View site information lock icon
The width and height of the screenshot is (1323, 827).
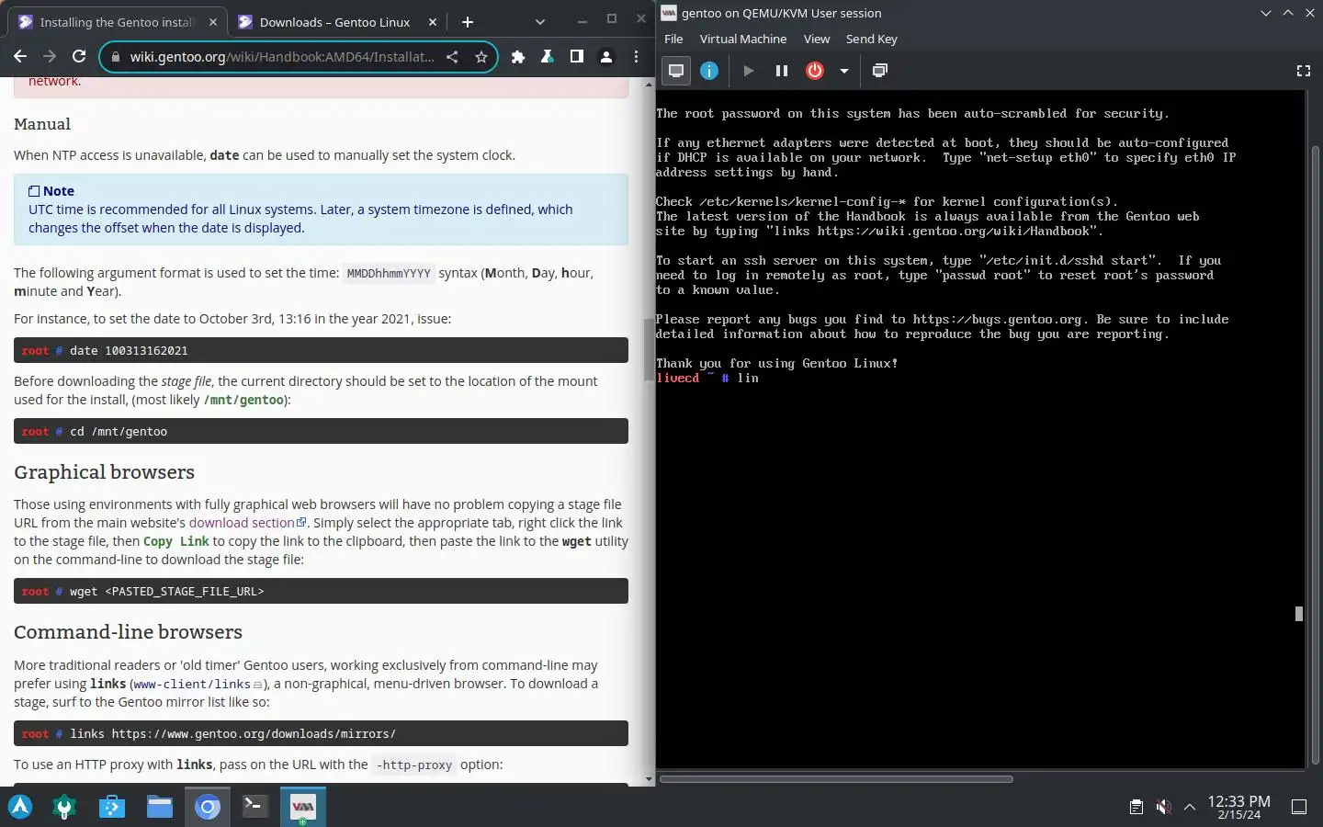coord(115,57)
